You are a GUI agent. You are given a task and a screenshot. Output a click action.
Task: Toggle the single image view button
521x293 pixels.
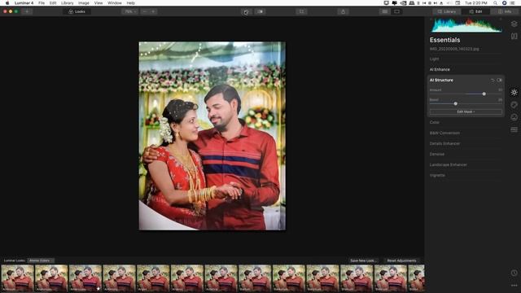396,11
